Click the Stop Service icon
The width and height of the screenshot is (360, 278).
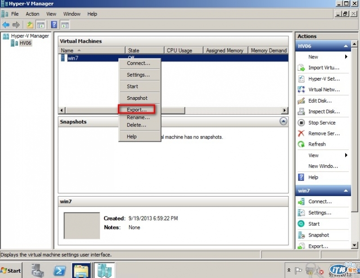(x=301, y=123)
